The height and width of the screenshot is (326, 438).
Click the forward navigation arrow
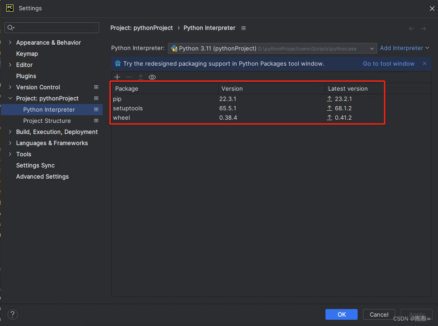tap(423, 29)
